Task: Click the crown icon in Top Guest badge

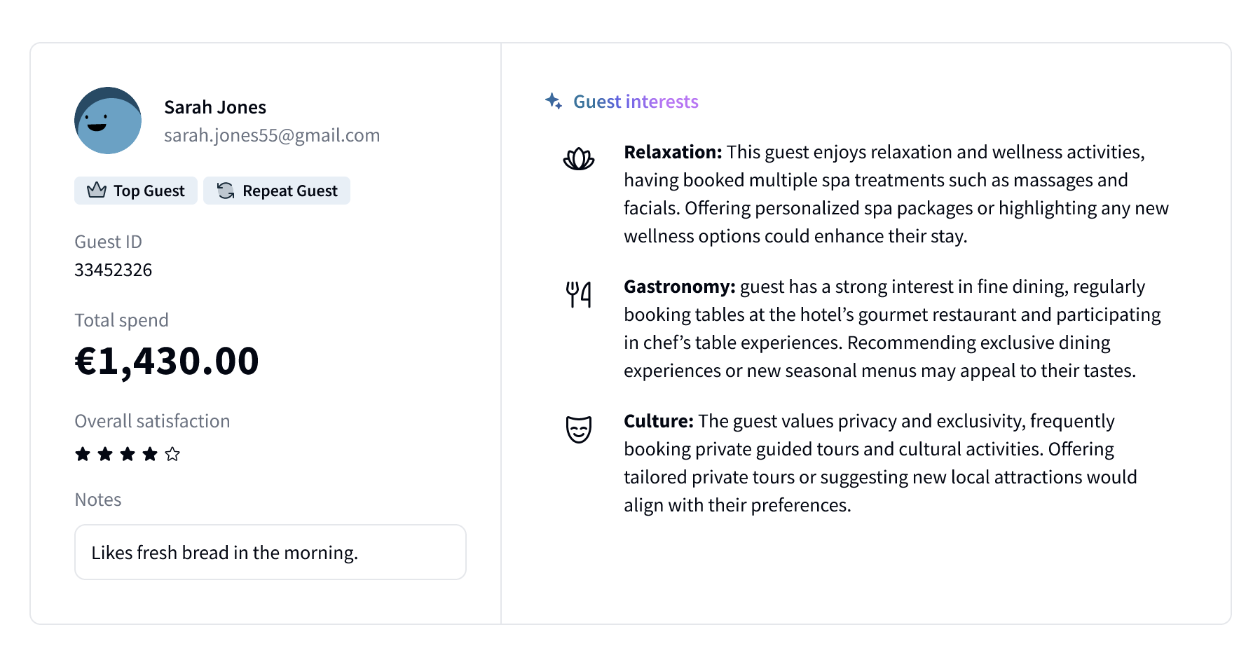Action: pos(97,191)
